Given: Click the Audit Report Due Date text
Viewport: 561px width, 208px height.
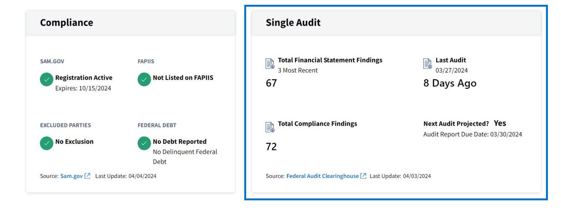Looking at the screenshot, I should [472, 135].
